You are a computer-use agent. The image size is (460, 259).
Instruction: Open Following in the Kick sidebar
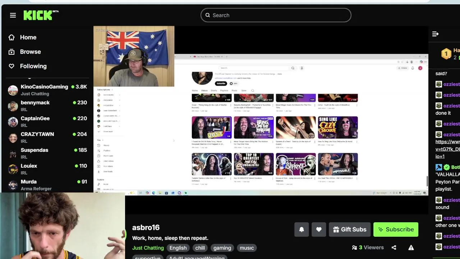pos(28,66)
